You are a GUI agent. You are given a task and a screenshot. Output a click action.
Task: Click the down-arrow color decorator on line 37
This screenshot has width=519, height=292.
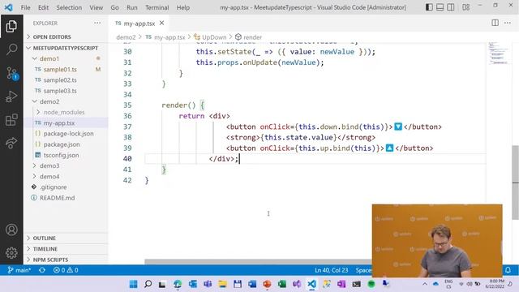click(398, 127)
